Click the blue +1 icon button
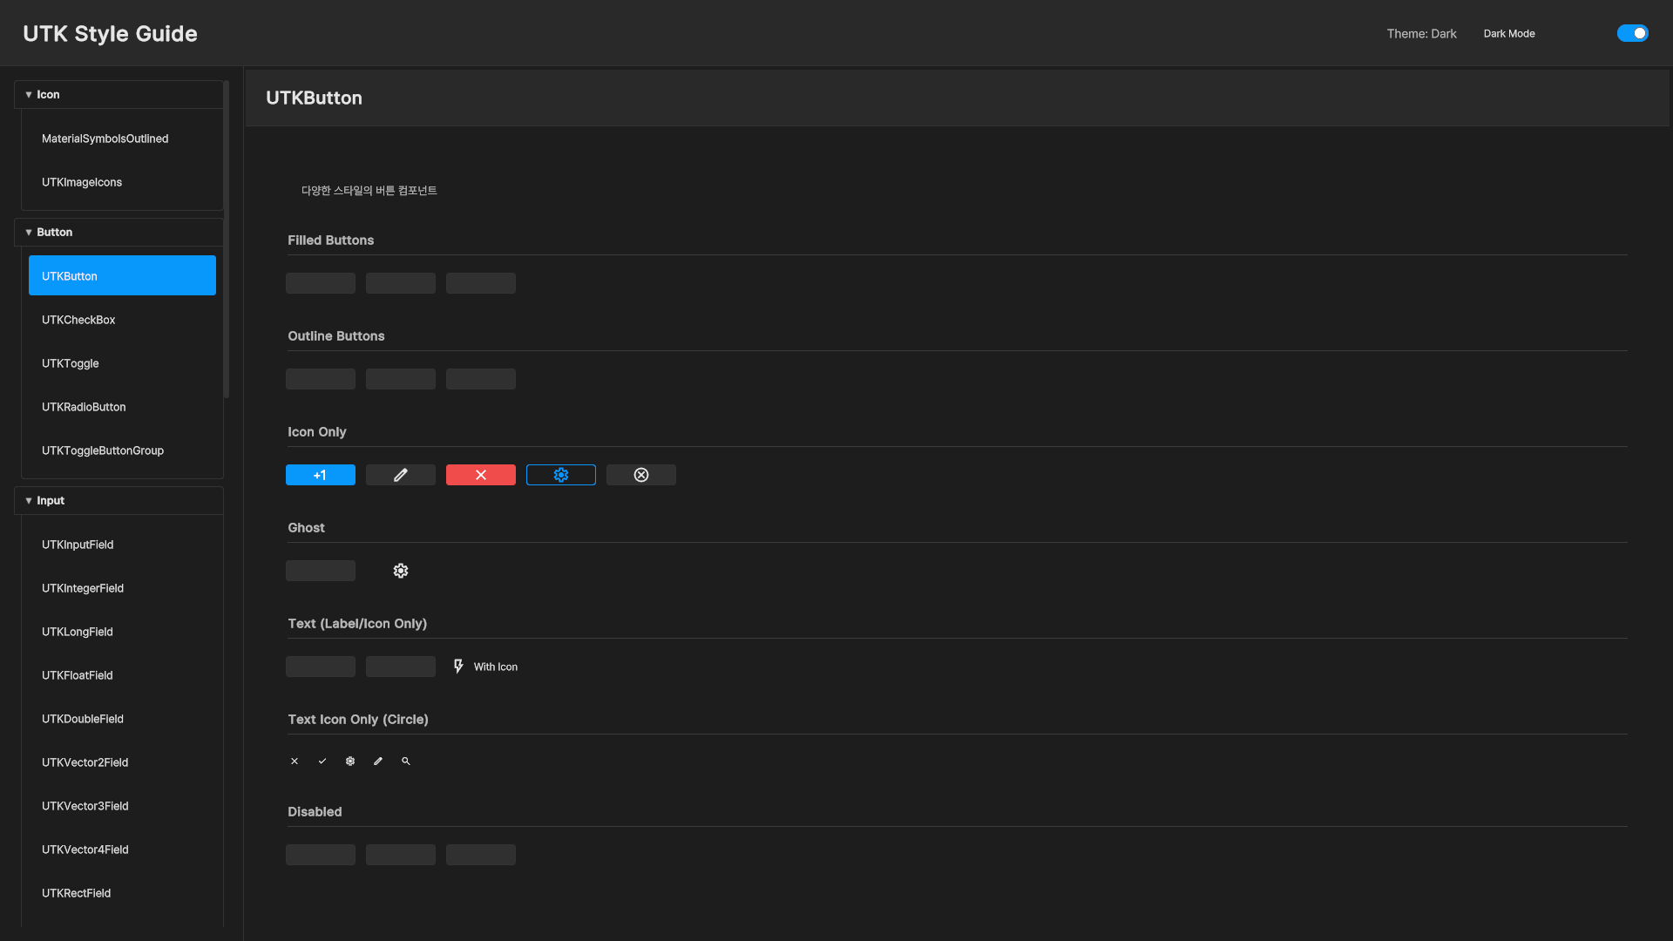Viewport: 1673px width, 941px height. click(320, 475)
